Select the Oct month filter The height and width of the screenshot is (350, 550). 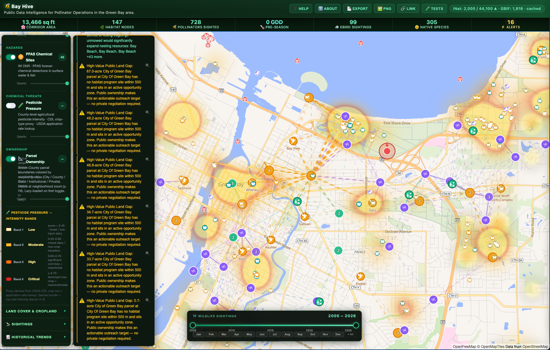(313, 334)
